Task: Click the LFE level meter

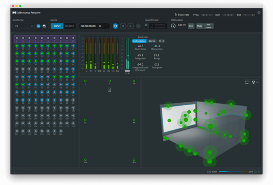Action: point(100,53)
